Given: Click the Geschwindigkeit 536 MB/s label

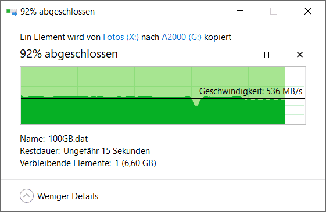Looking at the screenshot, I should click(250, 91).
